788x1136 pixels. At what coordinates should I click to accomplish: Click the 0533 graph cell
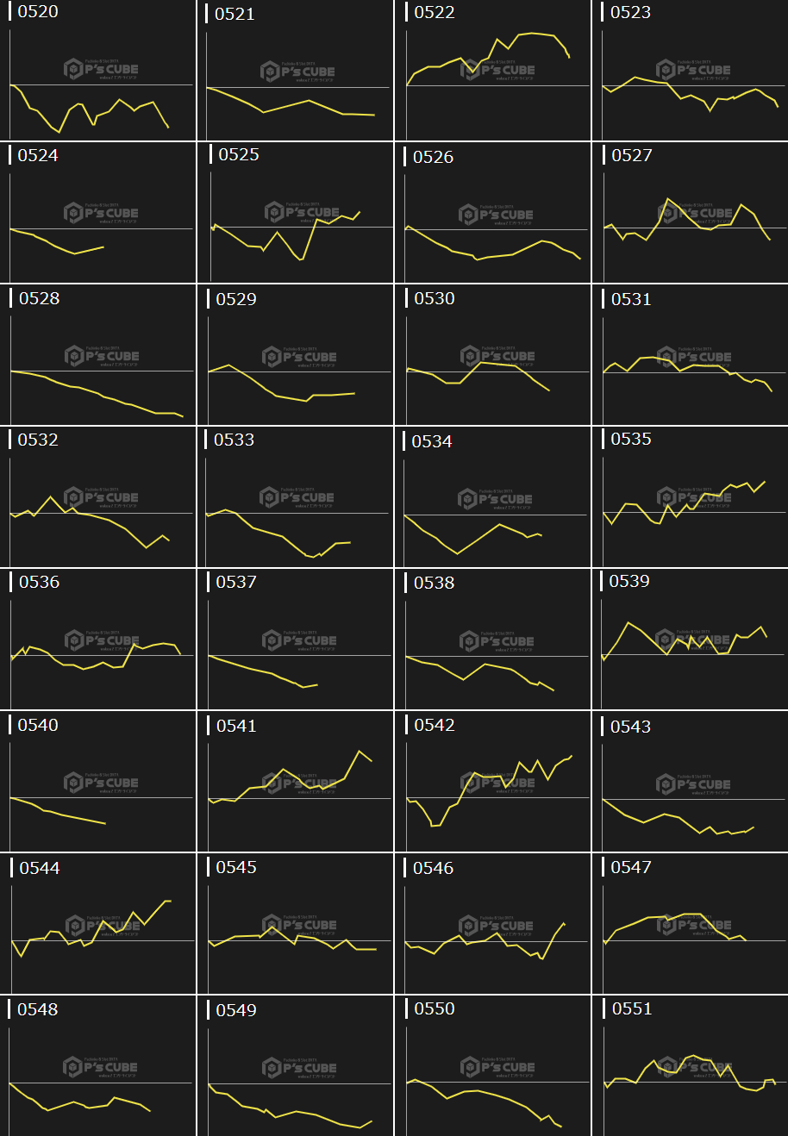(296, 497)
